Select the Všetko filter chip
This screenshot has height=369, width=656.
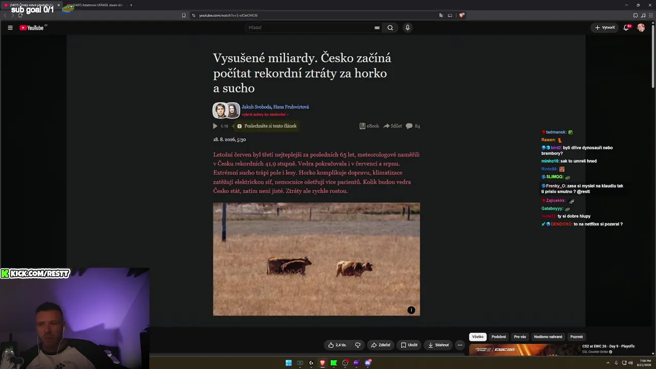pyautogui.click(x=478, y=337)
